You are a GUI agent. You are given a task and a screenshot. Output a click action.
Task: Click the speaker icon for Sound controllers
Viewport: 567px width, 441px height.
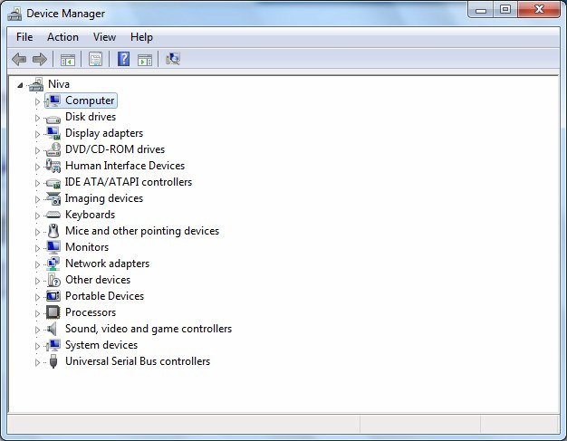coord(53,329)
